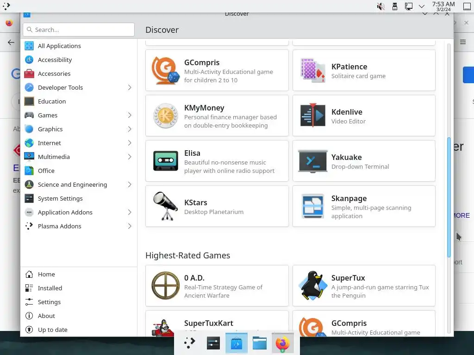Open System Settings from the taskbar
Screen dimensions: 474x355
pos(213,343)
